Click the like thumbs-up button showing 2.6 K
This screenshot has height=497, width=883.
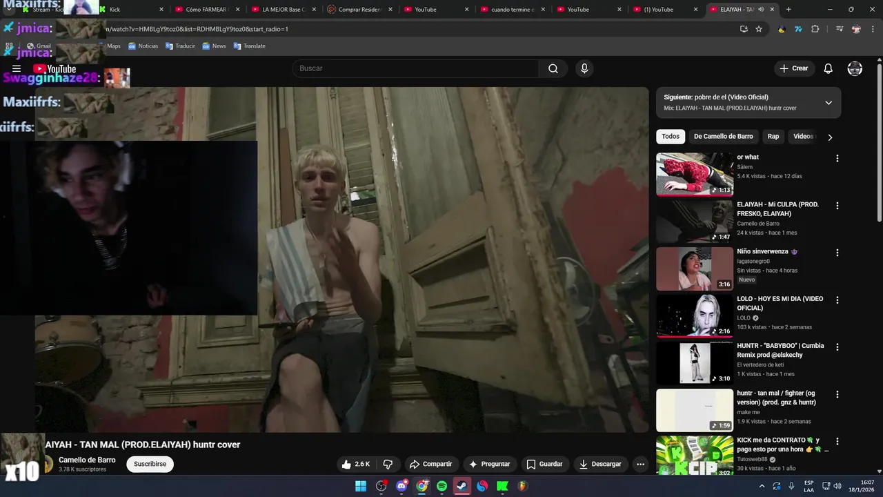[x=356, y=464]
